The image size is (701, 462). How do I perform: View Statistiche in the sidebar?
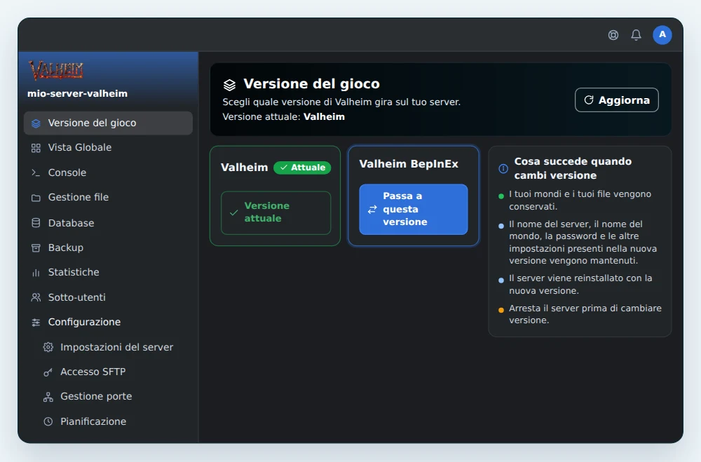tap(108, 273)
